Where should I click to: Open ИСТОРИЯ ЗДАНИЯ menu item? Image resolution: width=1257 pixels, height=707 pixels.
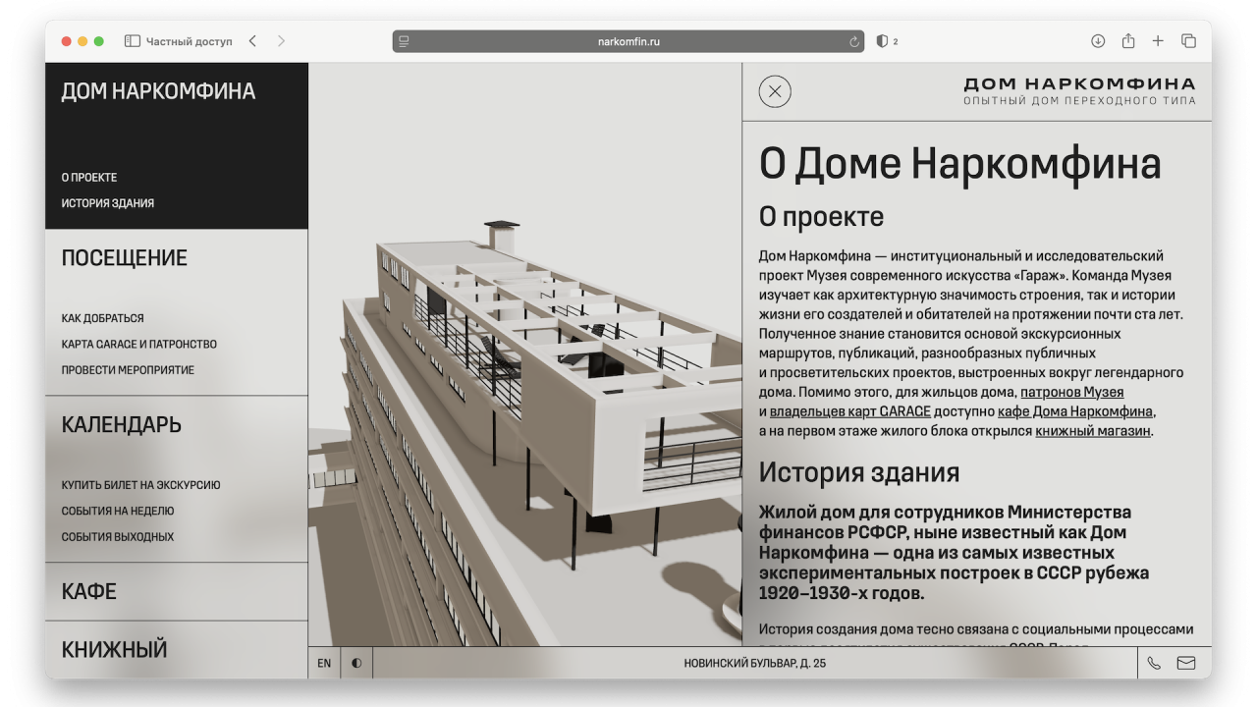pos(108,203)
